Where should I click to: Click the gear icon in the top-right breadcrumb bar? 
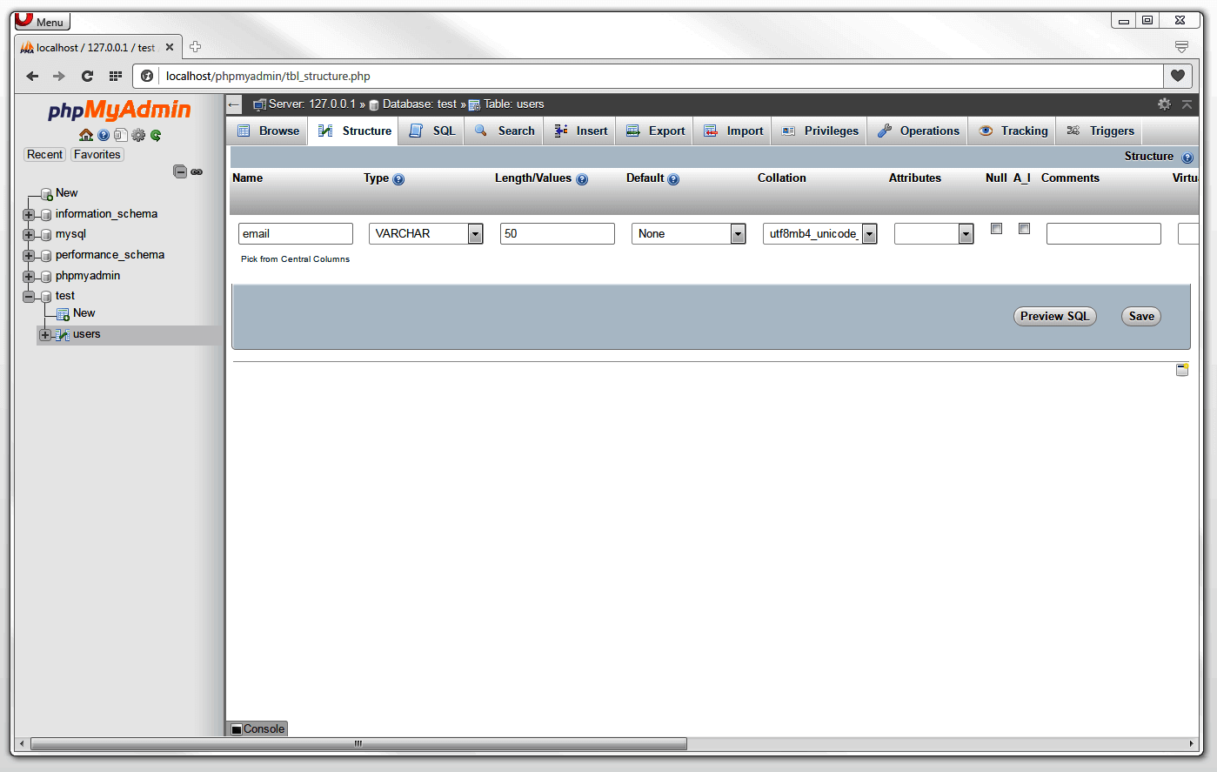[x=1165, y=104]
